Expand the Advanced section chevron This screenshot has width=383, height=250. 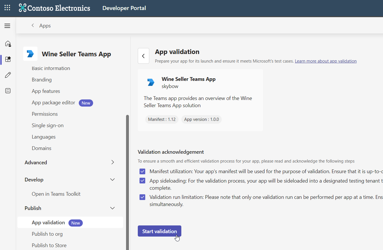coord(113,162)
